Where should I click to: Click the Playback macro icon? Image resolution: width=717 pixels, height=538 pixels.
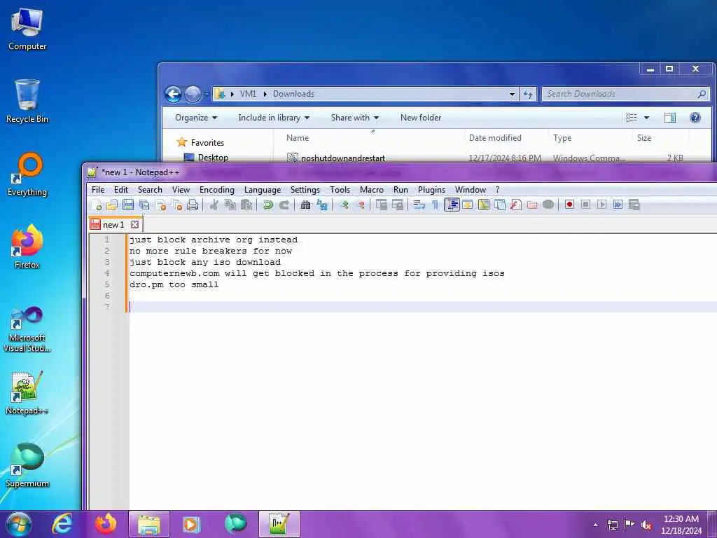point(601,205)
